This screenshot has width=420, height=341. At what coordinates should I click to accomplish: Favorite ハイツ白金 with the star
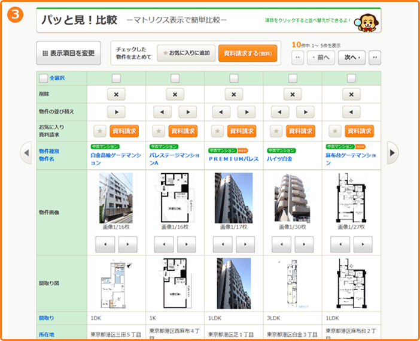[x=276, y=131]
